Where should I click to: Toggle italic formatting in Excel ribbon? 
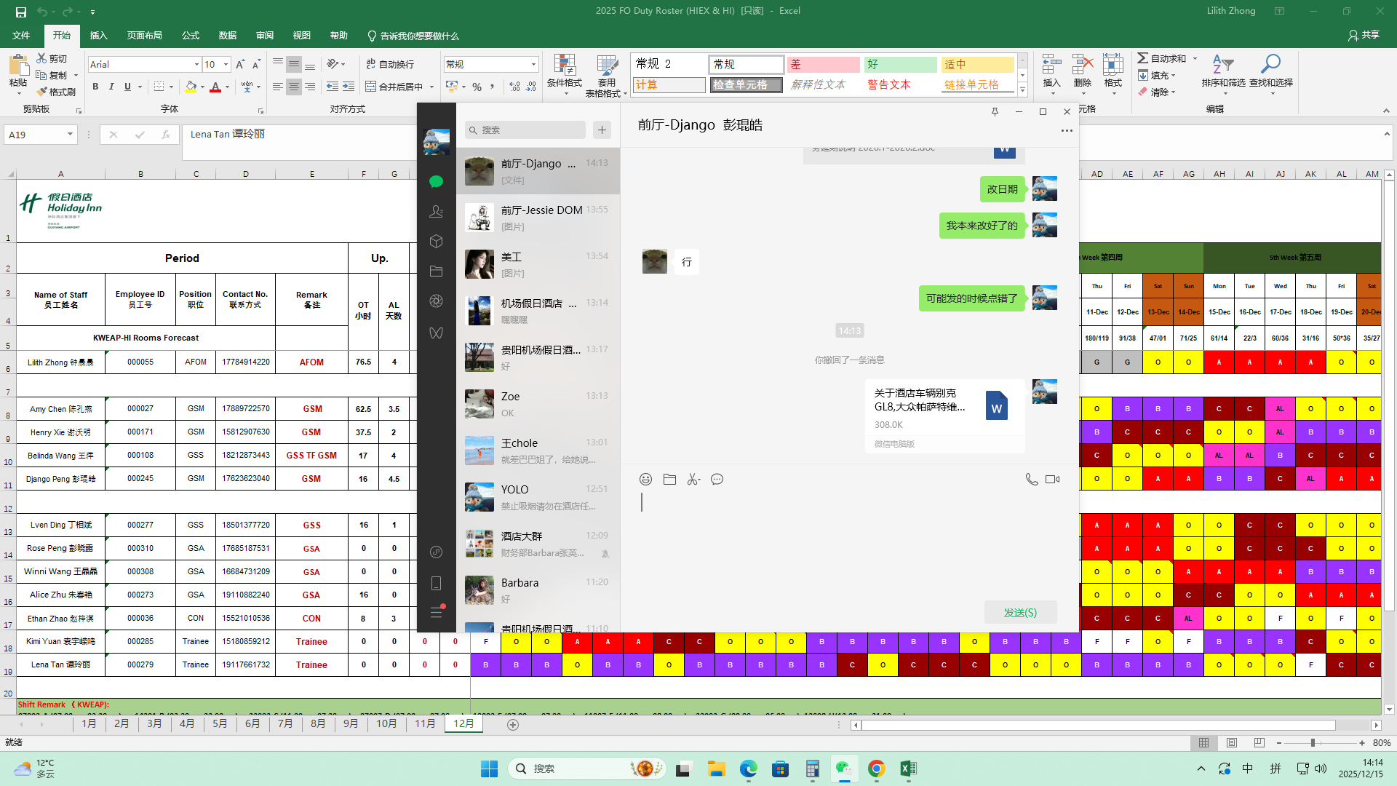pyautogui.click(x=111, y=87)
